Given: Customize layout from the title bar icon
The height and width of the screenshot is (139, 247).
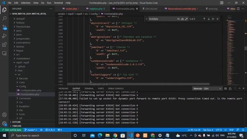Looking at the screenshot, I should [x=222, y=3].
